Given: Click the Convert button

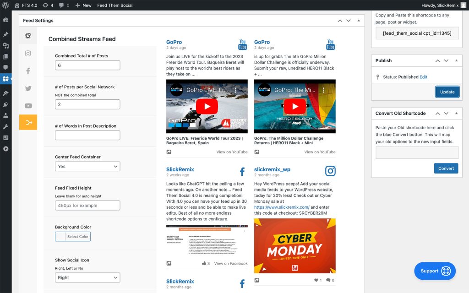Looking at the screenshot, I should tap(446, 168).
